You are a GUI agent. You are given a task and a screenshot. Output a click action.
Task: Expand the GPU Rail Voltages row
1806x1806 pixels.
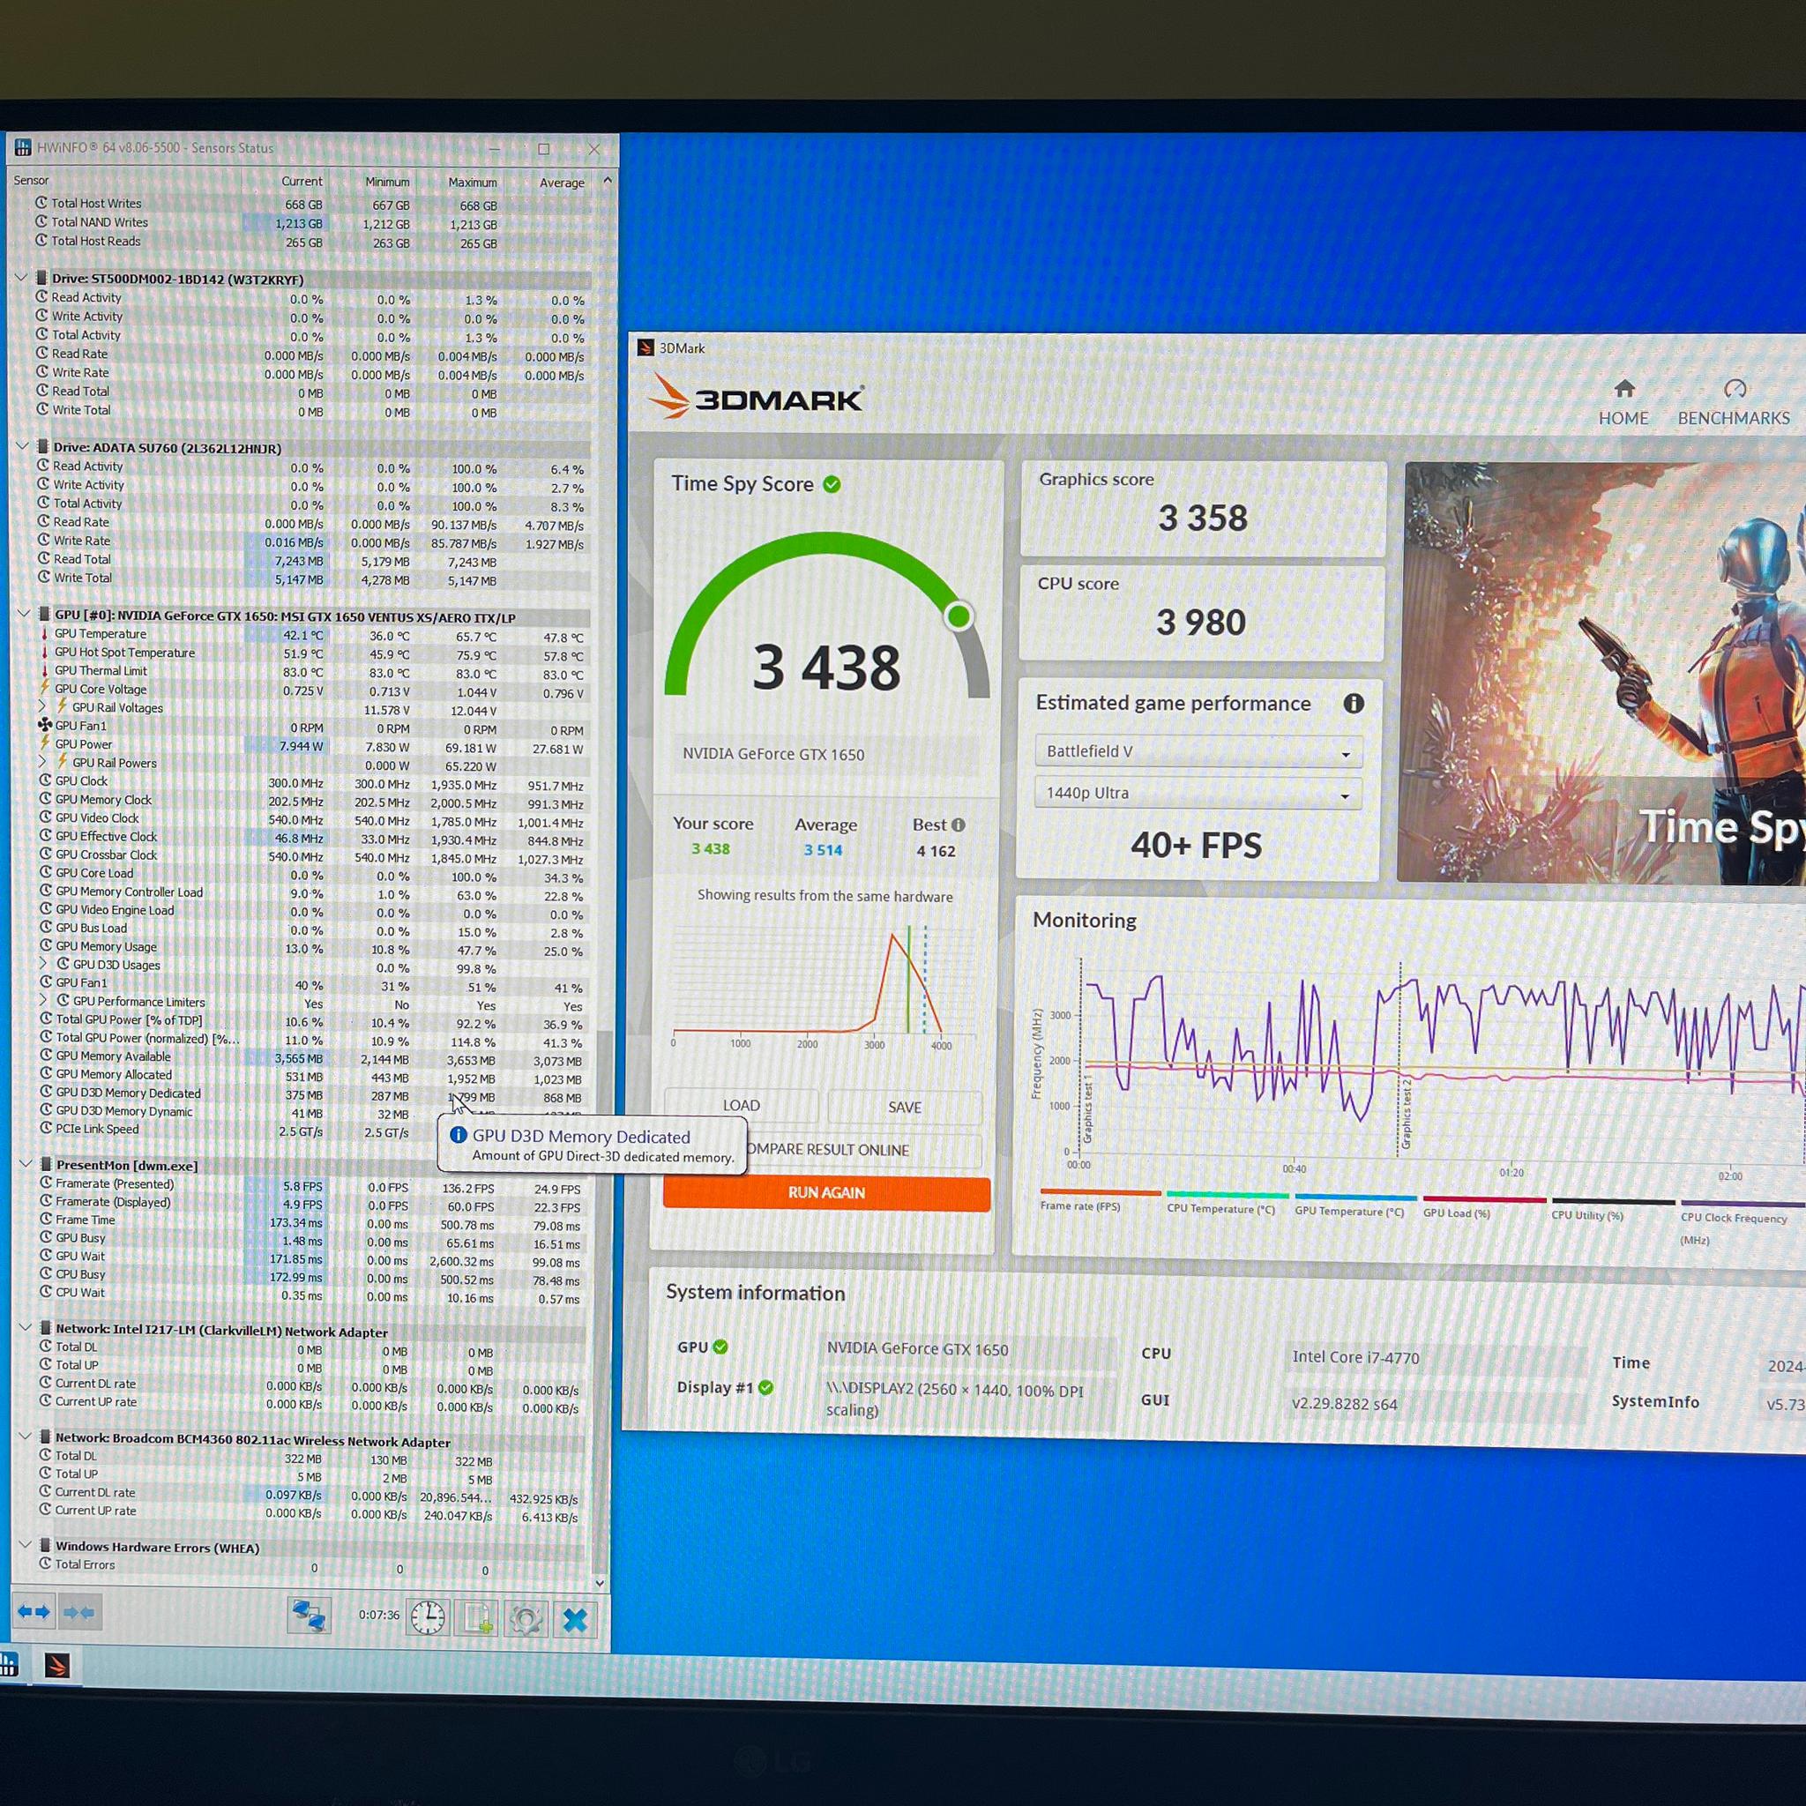43,706
